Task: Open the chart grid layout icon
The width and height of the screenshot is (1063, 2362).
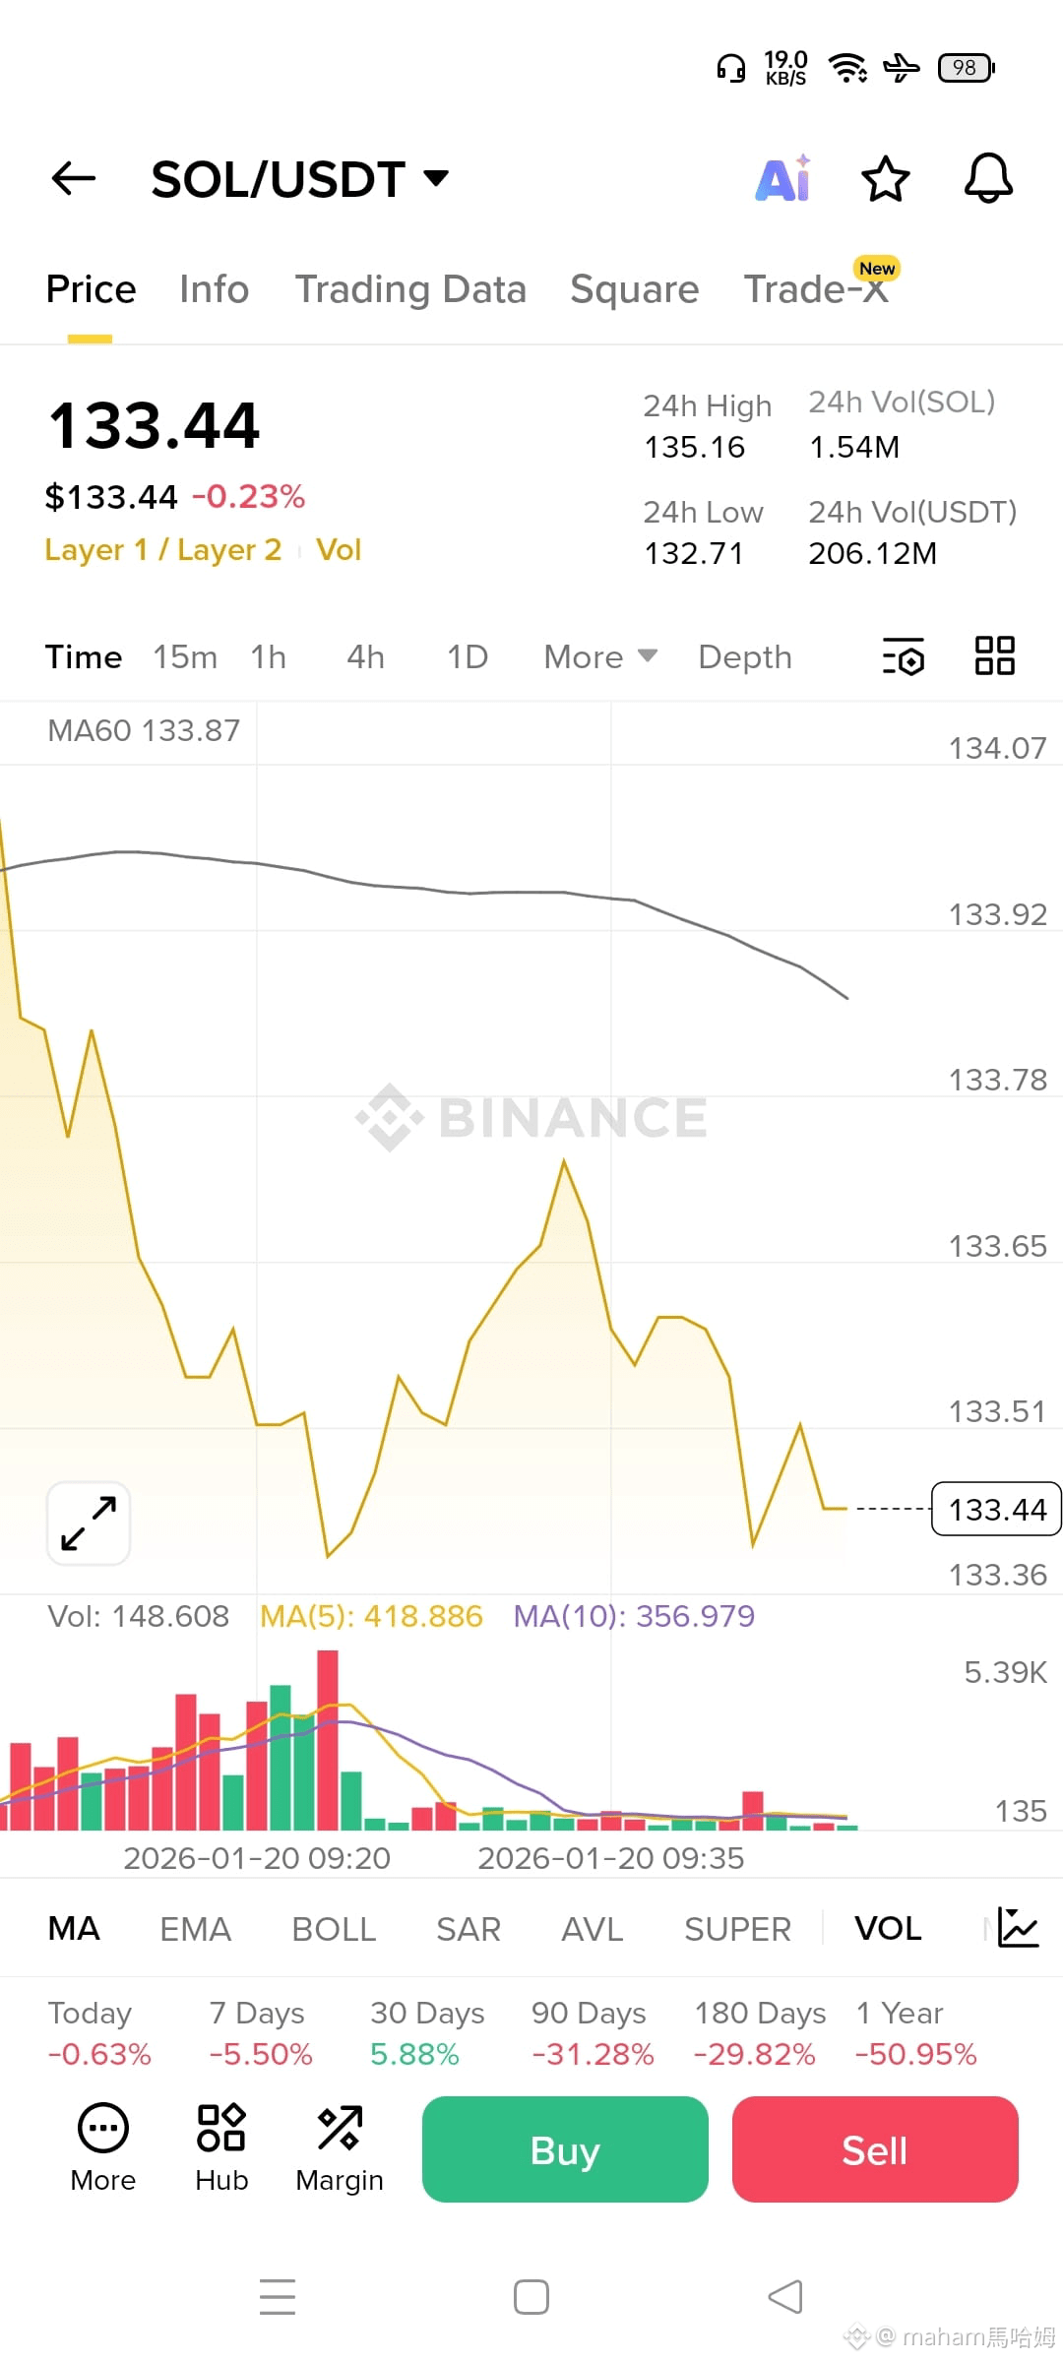Action: [x=994, y=656]
